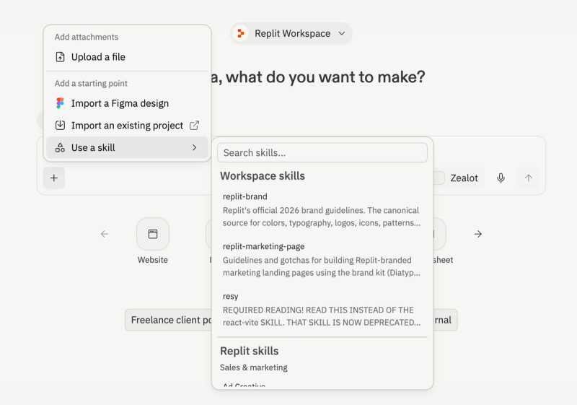
Task: Click the send up-arrow button
Action: pos(529,178)
